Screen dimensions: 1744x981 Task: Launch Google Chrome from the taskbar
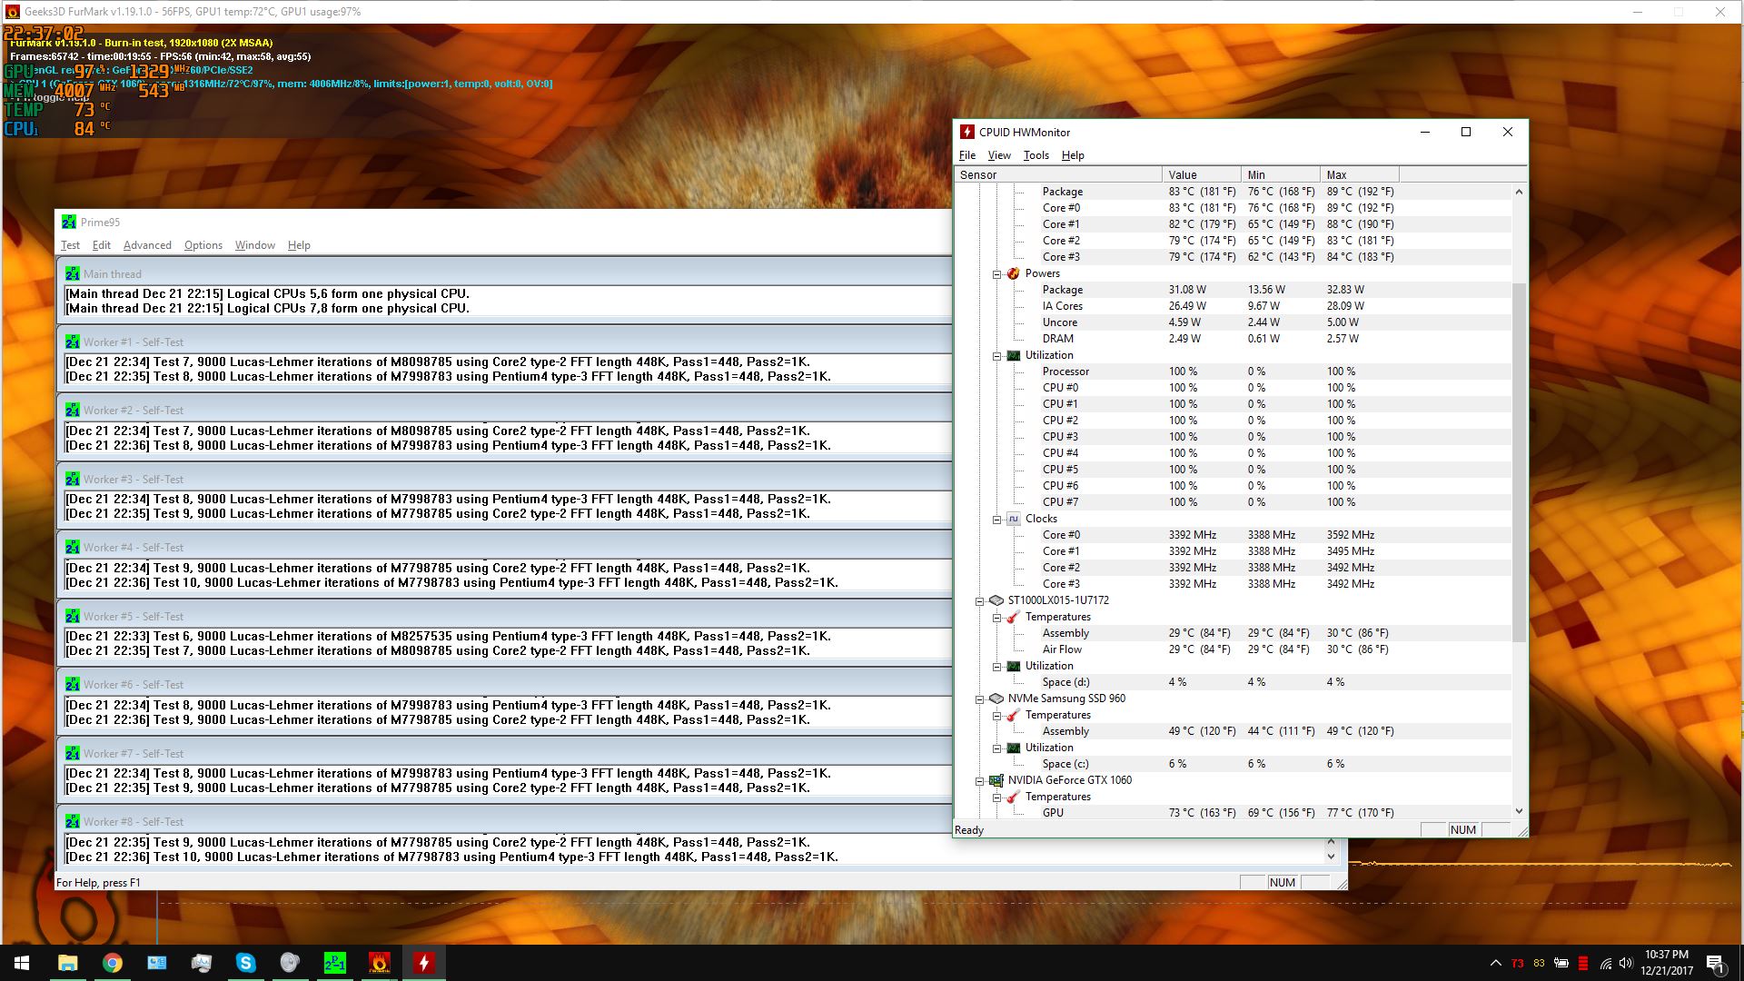[112, 963]
